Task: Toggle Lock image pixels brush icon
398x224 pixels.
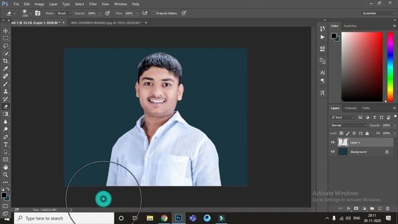Action: (x=348, y=133)
